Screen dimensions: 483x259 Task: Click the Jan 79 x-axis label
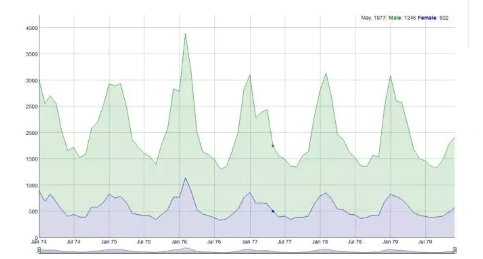tap(390, 242)
